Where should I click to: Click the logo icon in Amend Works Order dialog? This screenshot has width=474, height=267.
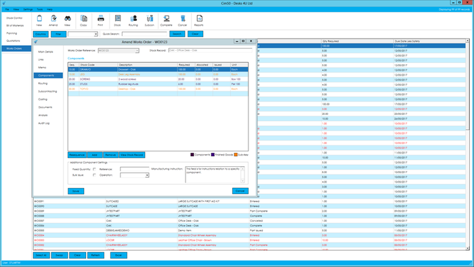pyautogui.click(x=36, y=42)
